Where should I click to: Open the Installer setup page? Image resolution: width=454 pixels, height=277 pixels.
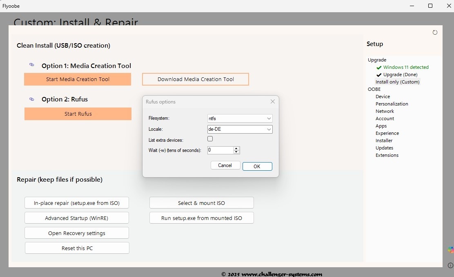pos(384,141)
